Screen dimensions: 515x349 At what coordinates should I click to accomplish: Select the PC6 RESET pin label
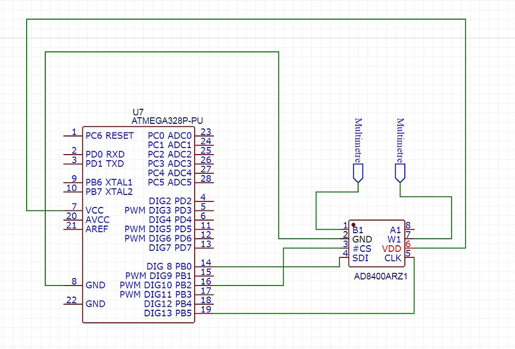109,135
